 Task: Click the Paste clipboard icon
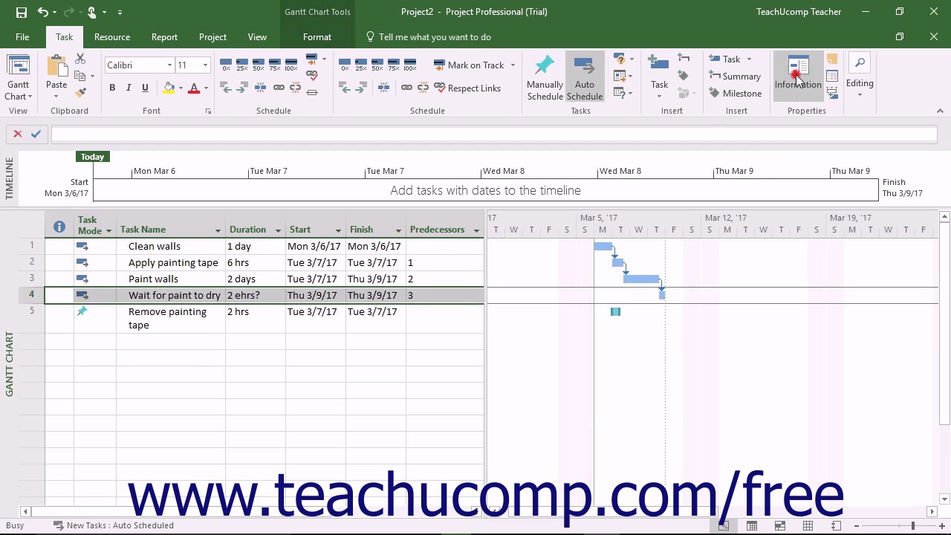[56, 67]
